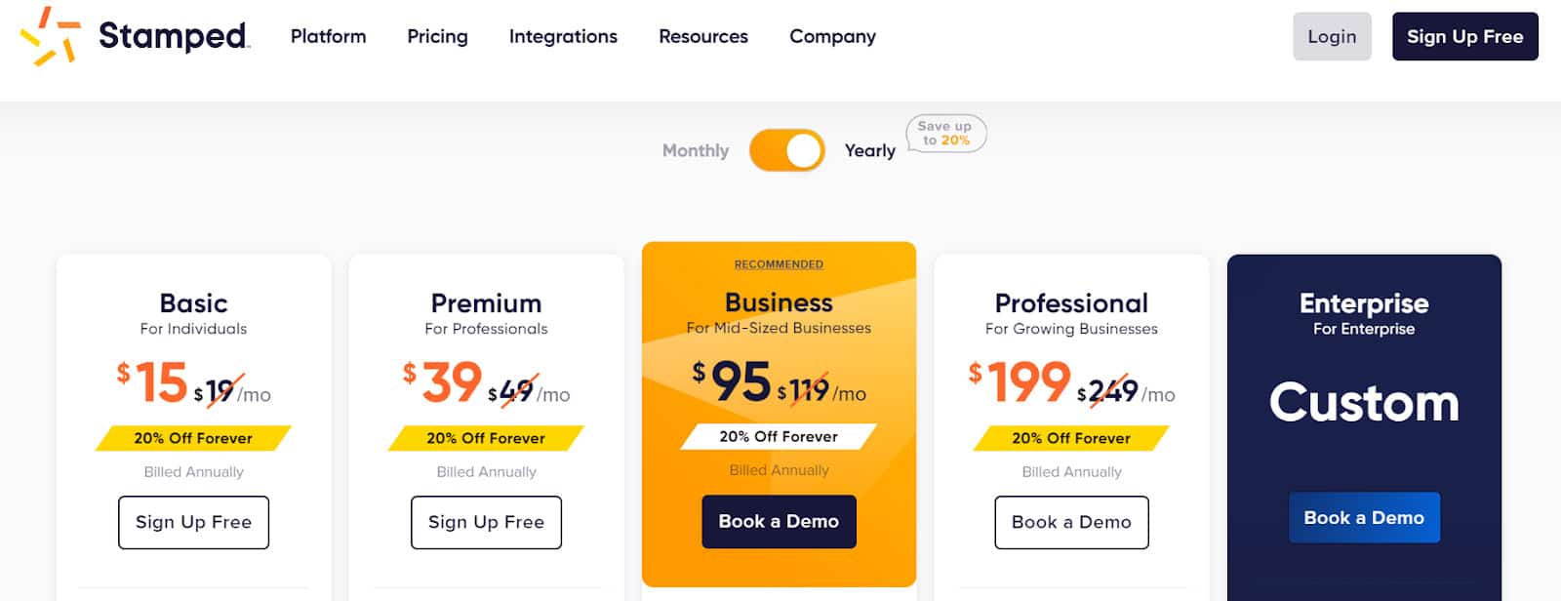This screenshot has width=1561, height=601.
Task: Book a Demo for the Professional plan
Action: point(1071,522)
